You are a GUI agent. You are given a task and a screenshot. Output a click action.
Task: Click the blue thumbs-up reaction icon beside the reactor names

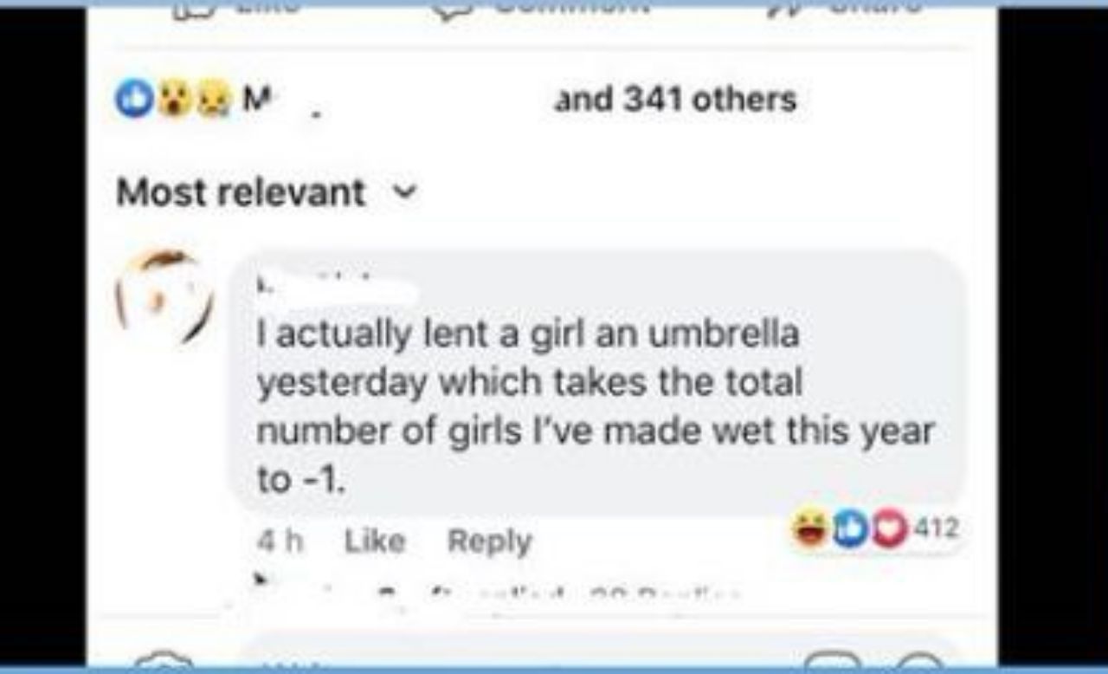point(132,100)
